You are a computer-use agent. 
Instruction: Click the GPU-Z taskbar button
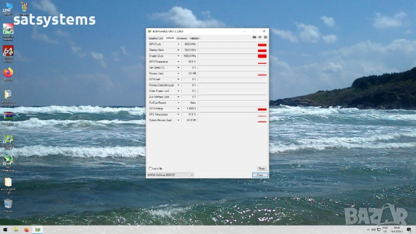click(x=38, y=229)
